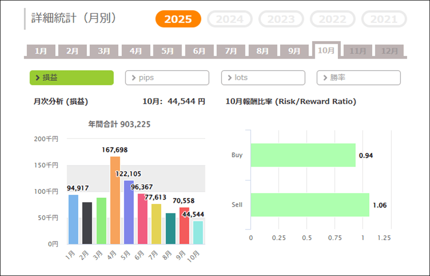Switch chart view to lots

pos(263,77)
